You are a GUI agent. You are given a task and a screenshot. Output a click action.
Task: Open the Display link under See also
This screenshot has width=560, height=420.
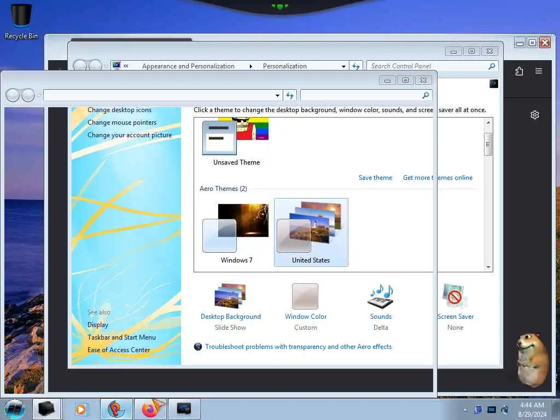(x=98, y=325)
